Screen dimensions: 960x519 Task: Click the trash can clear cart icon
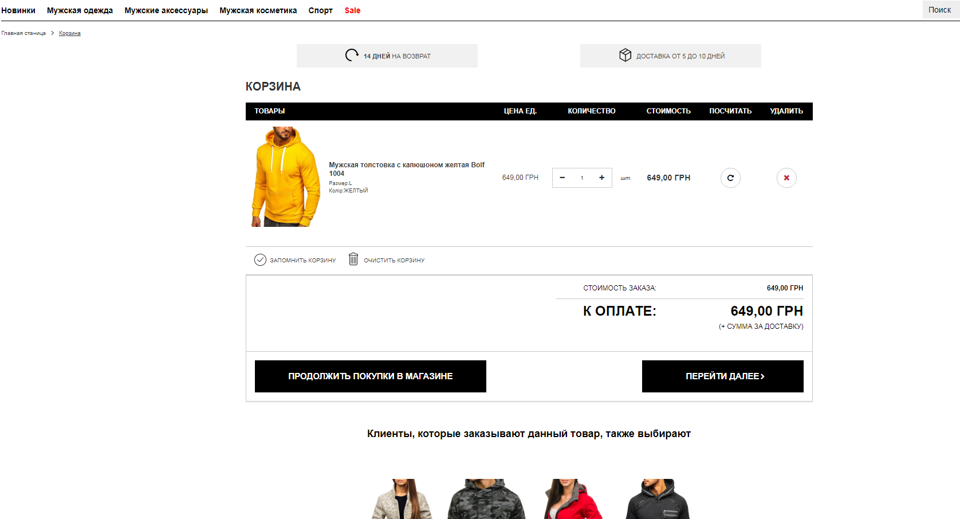coord(353,259)
